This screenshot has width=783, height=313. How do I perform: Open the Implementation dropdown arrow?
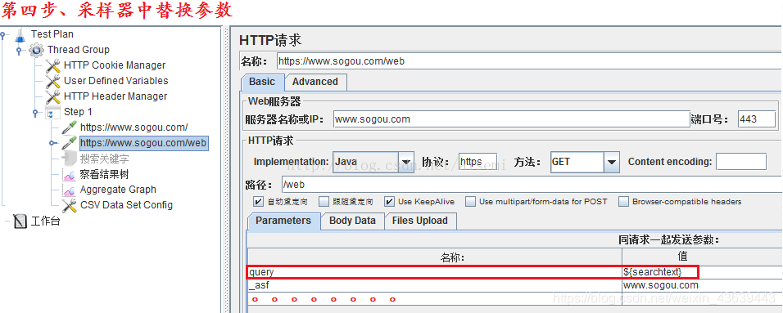(406, 162)
